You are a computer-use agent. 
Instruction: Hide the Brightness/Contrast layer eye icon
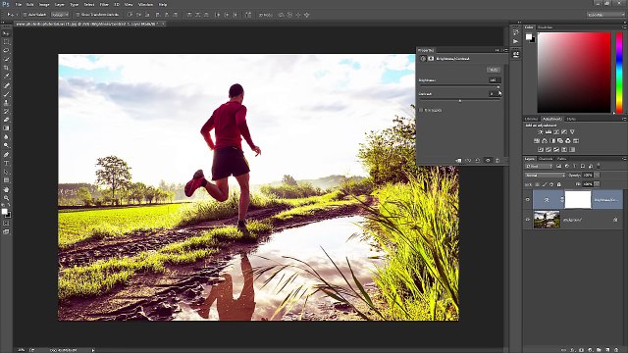tap(528, 200)
